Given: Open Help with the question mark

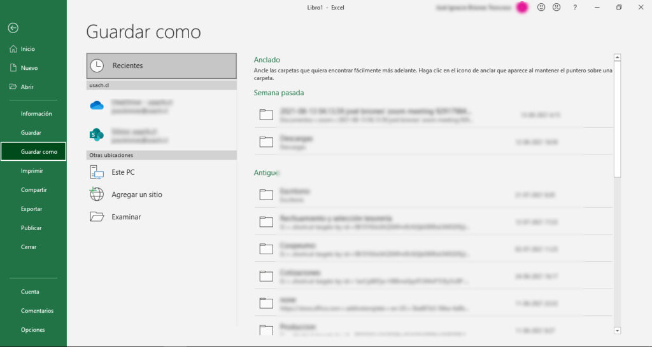Looking at the screenshot, I should [x=575, y=8].
